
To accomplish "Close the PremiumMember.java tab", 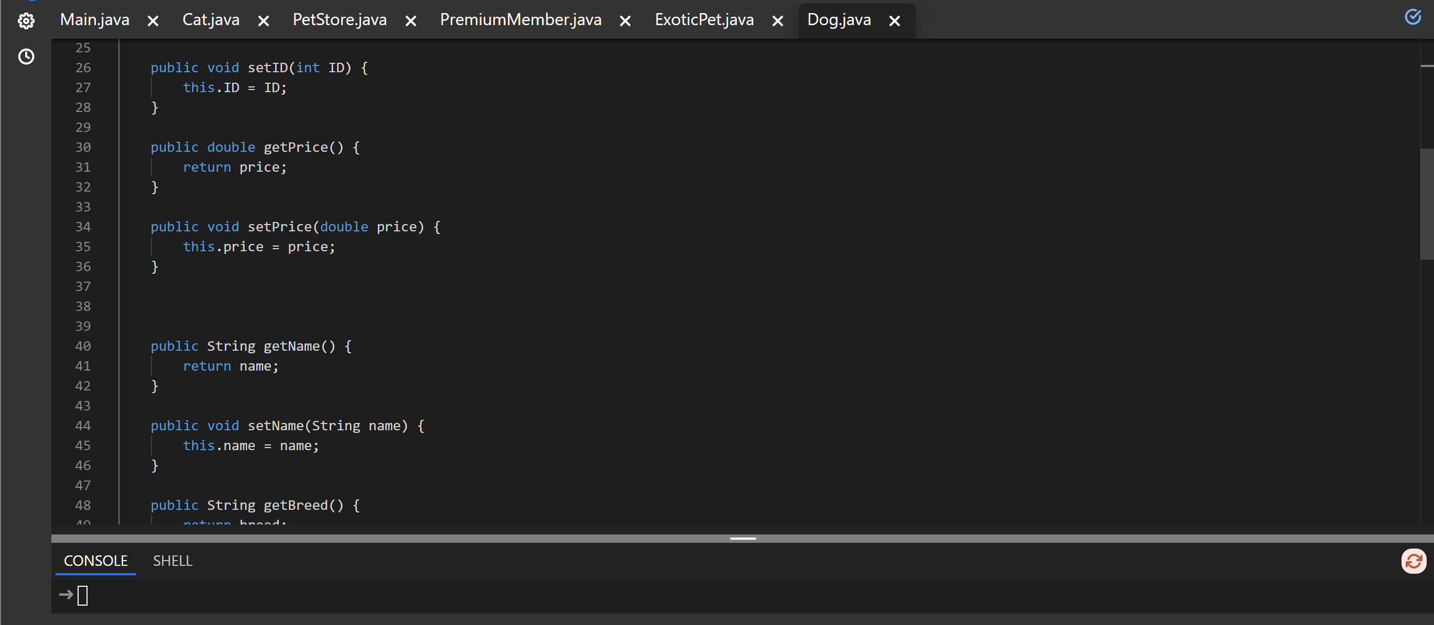I will [625, 21].
